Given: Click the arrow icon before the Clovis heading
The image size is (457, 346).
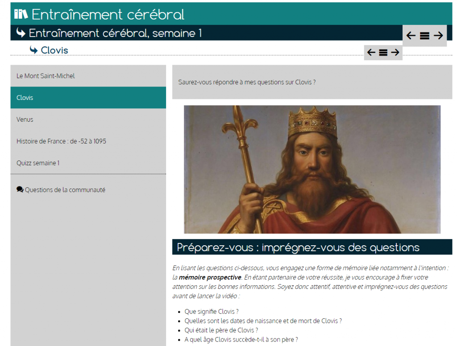Looking at the screenshot, I should tap(33, 50).
